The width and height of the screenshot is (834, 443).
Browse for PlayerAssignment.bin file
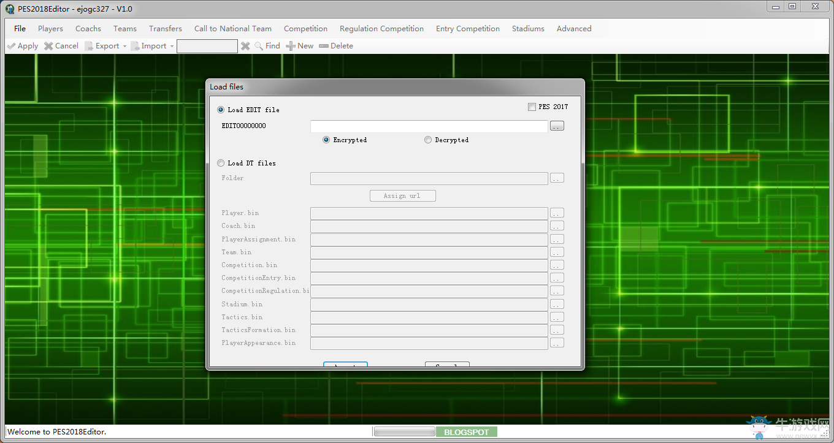(557, 240)
